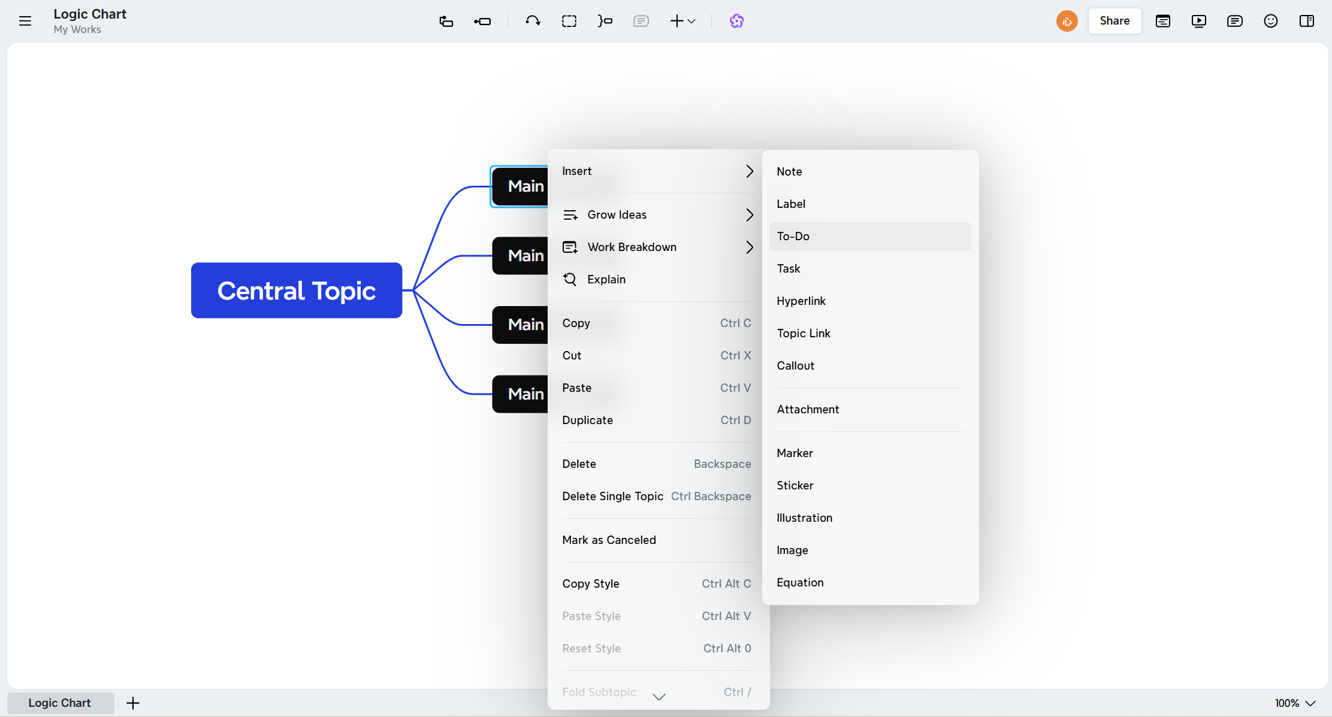Click the boundary toolbar icon
Screen dimensions: 1332x717
(569, 21)
